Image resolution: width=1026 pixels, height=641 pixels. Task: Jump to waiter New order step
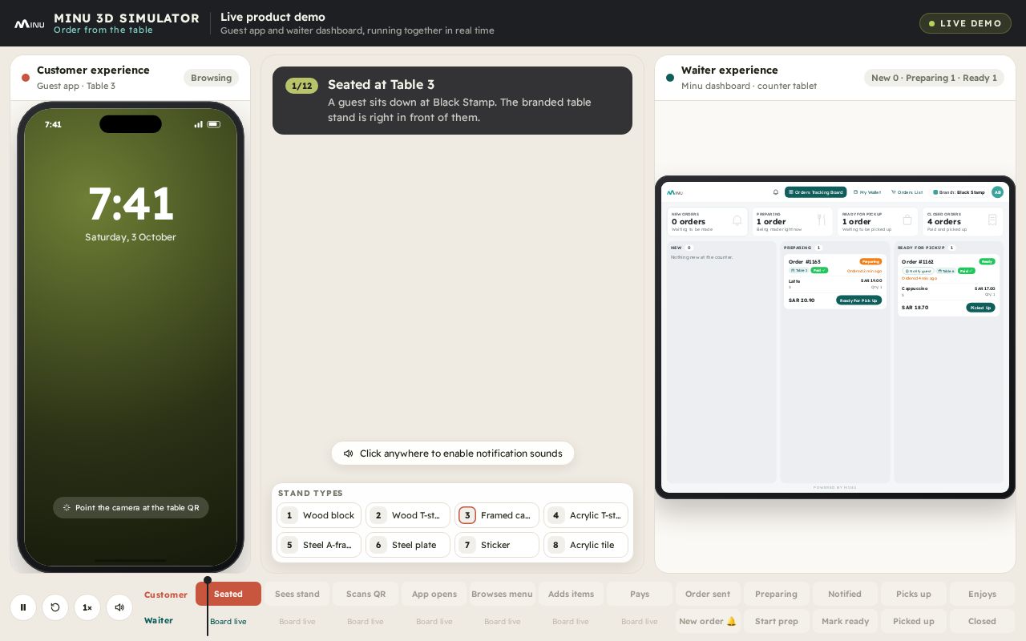coord(709,621)
